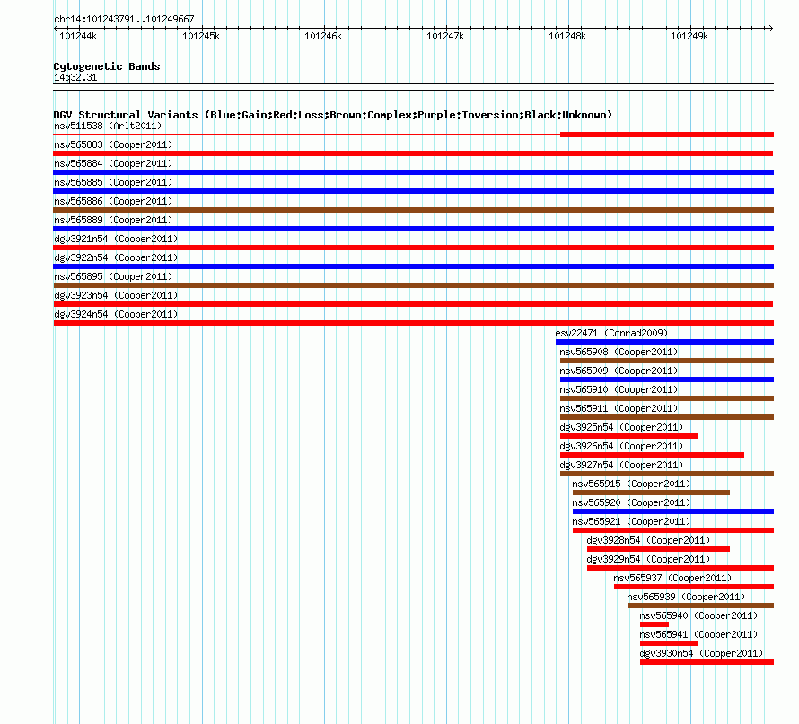799x724 pixels.
Task: Click the chr14:101243791..101249667 region label
Action: pos(124,19)
